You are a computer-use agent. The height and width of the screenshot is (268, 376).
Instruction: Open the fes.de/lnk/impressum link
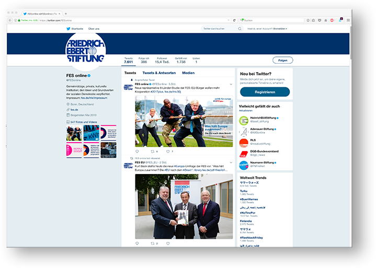pyautogui.click(x=94, y=98)
